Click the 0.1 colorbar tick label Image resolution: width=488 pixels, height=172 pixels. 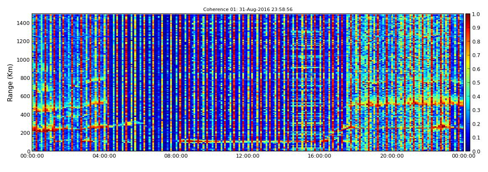pyautogui.click(x=476, y=137)
